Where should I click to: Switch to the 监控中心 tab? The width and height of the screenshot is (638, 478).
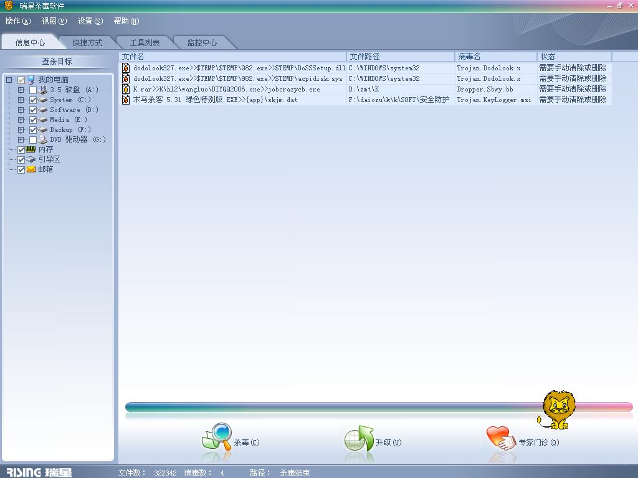click(202, 43)
